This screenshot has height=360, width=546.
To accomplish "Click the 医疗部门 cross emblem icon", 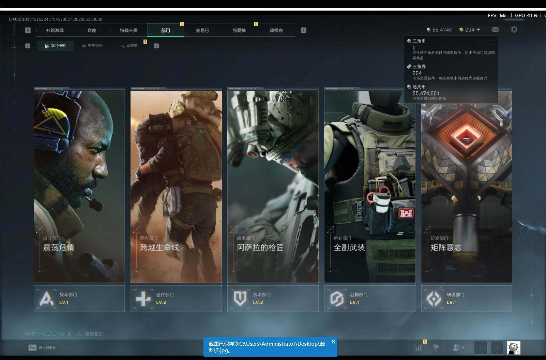I will coord(143,299).
